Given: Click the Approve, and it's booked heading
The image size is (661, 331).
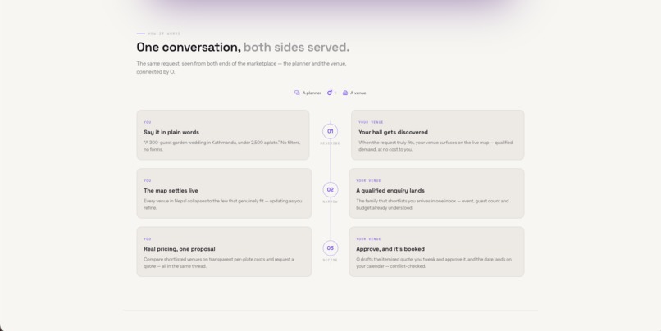Looking at the screenshot, I should coord(390,249).
